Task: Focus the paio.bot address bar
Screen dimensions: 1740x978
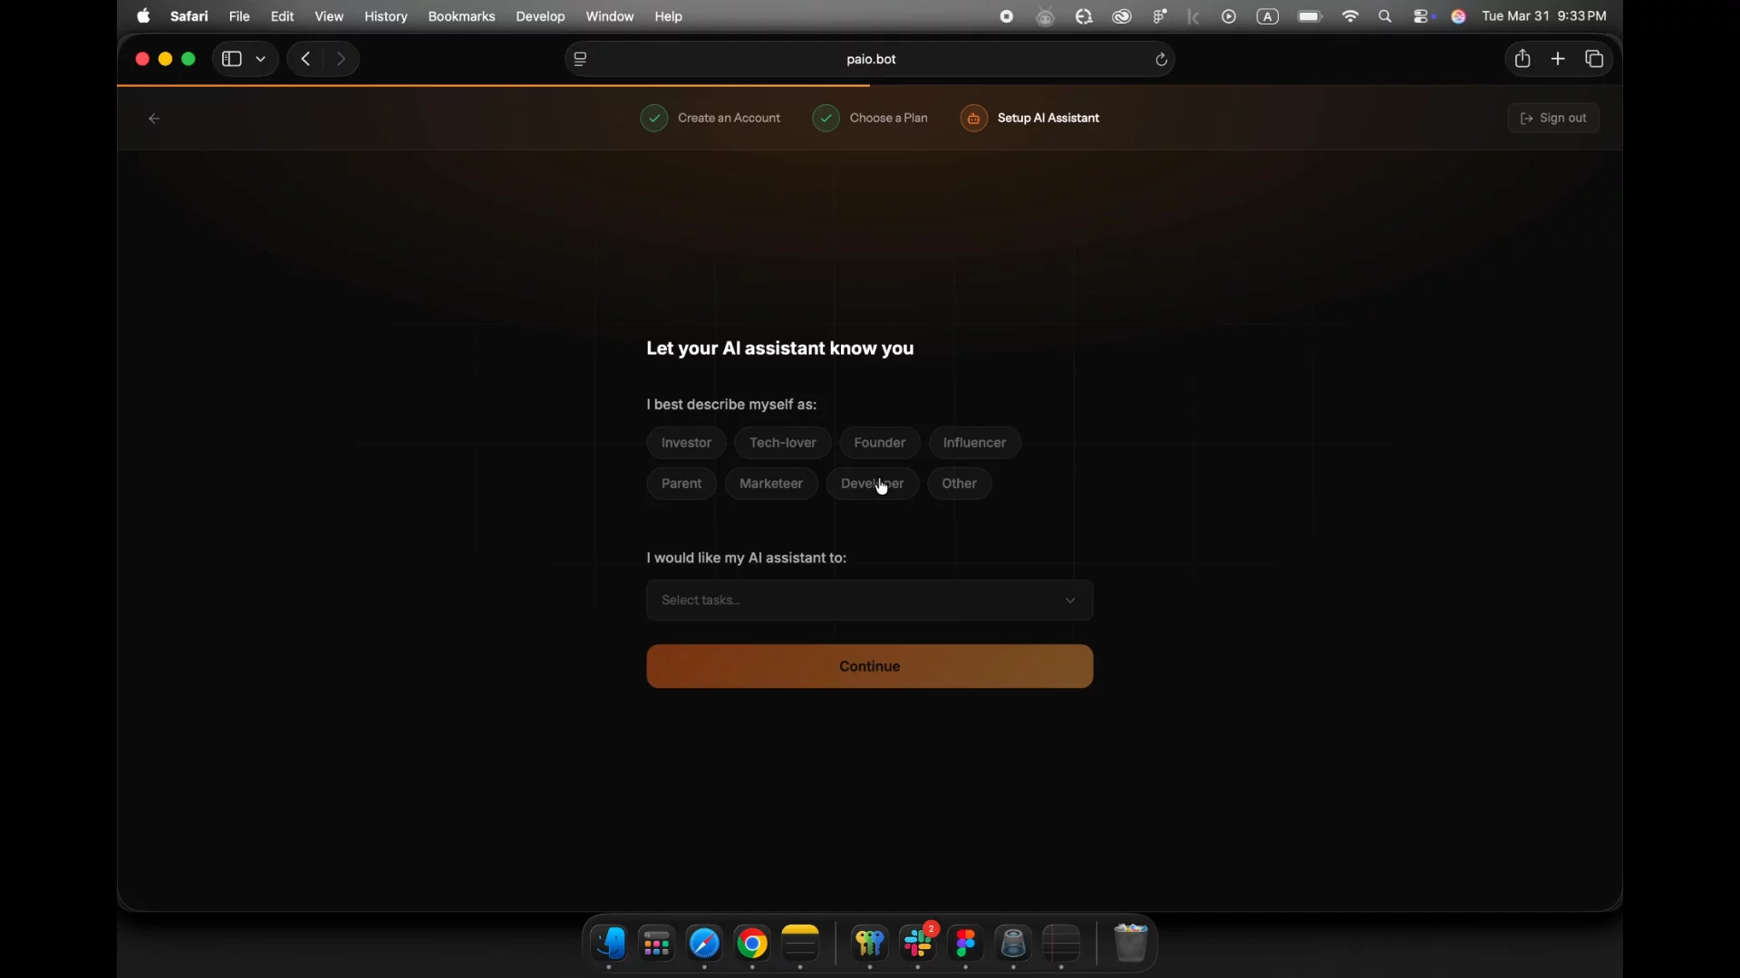Action: tap(871, 60)
